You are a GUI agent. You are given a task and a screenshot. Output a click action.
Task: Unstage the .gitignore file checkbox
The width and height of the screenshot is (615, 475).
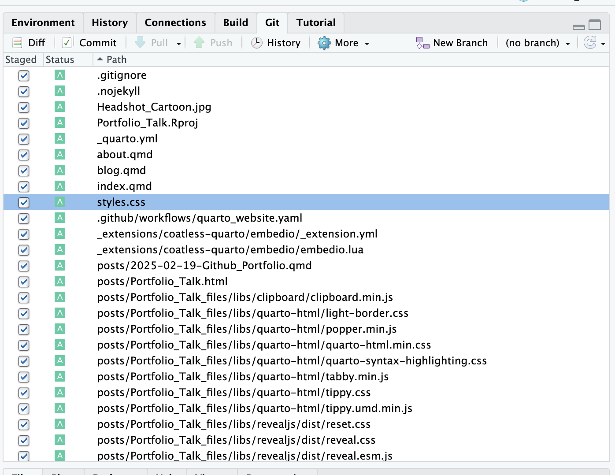24,76
